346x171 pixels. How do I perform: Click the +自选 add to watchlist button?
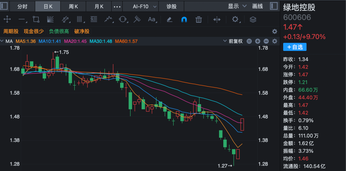pos(295,47)
